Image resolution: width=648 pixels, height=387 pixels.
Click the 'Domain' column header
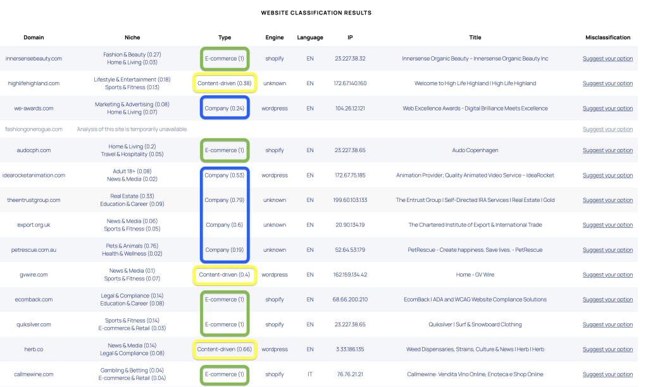point(34,37)
